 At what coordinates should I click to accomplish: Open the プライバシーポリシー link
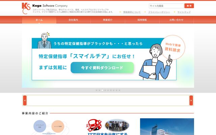tap(159, 12)
